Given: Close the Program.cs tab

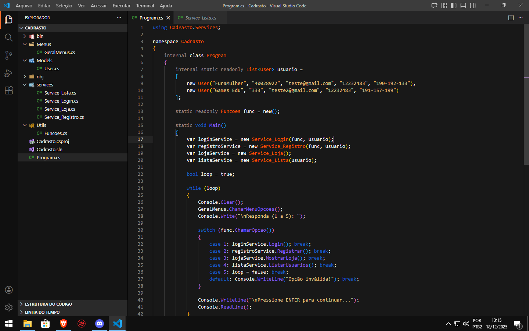Looking at the screenshot, I should click(168, 18).
